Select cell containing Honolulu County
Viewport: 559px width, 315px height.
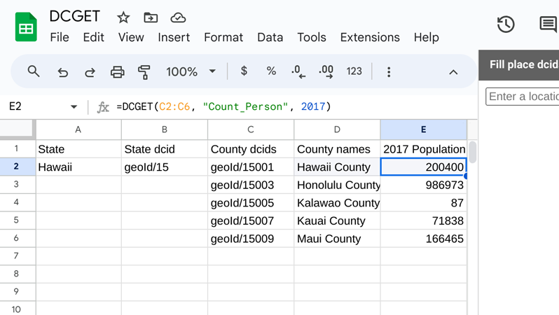[x=337, y=185]
